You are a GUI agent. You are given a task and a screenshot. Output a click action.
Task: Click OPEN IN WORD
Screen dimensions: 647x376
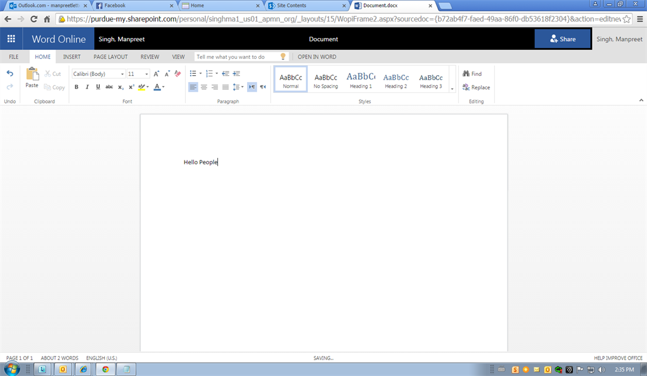317,57
